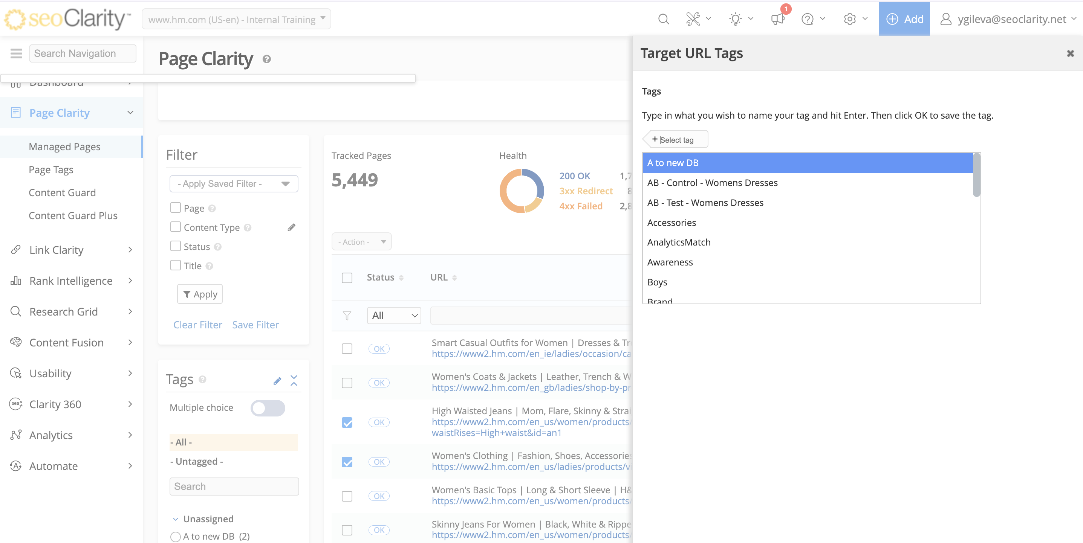Image resolution: width=1083 pixels, height=543 pixels.
Task: Check the Status filter checkbox
Action: 175,246
